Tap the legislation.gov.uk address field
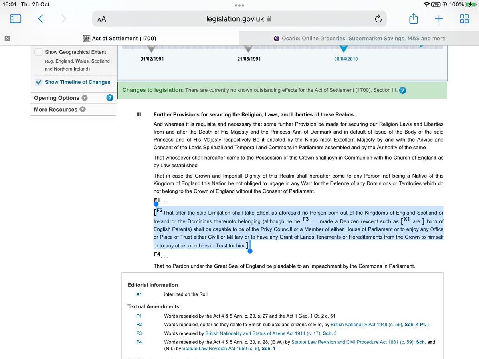The height and width of the screenshot is (359, 479). coord(239,19)
